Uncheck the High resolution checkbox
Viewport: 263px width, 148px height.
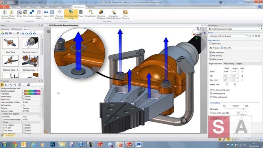(x=210, y=52)
